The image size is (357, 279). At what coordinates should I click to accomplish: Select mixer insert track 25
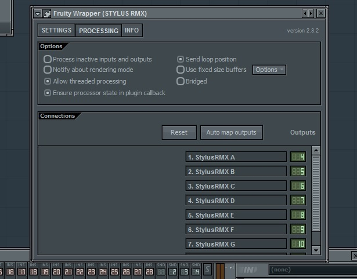click(114, 270)
